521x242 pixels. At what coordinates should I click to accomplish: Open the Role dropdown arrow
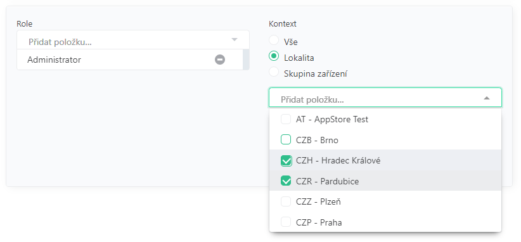[x=235, y=40]
